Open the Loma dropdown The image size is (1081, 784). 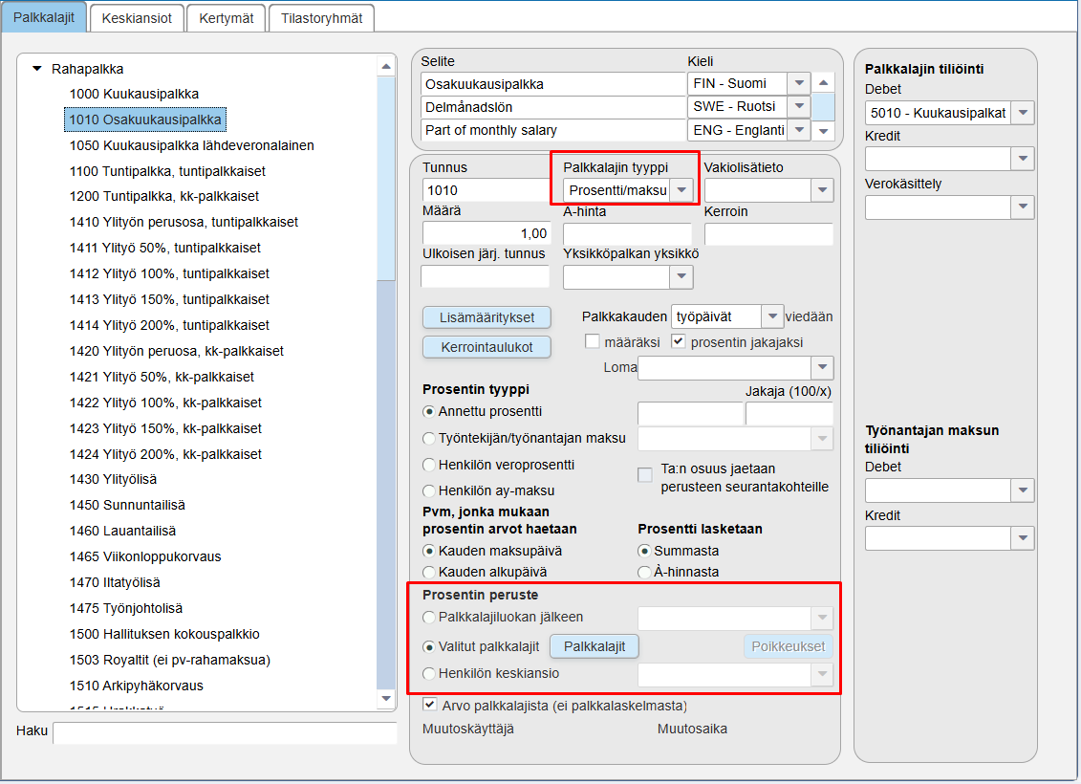823,367
